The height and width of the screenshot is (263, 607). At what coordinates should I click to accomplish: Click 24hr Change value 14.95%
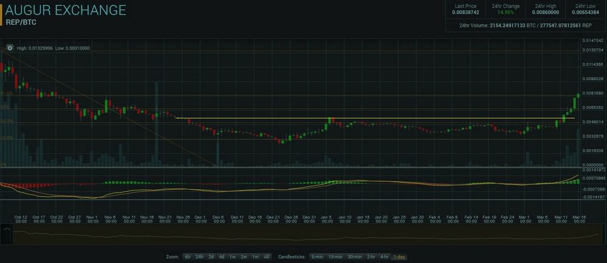point(506,12)
